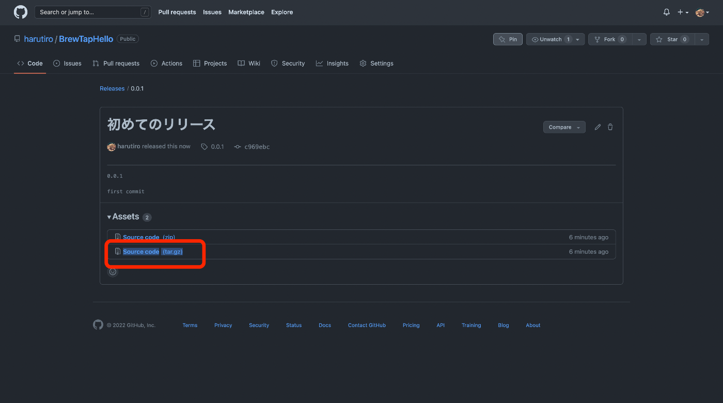The height and width of the screenshot is (403, 723).
Task: Open footer Pricing link
Action: click(411, 326)
